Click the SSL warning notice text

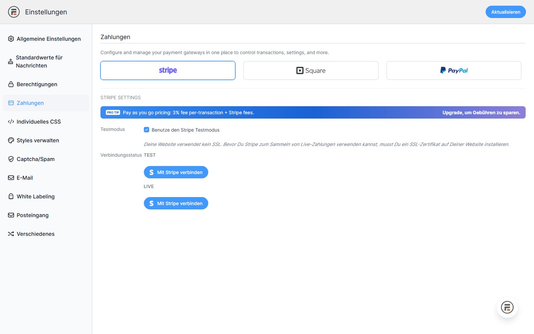[x=326, y=144]
